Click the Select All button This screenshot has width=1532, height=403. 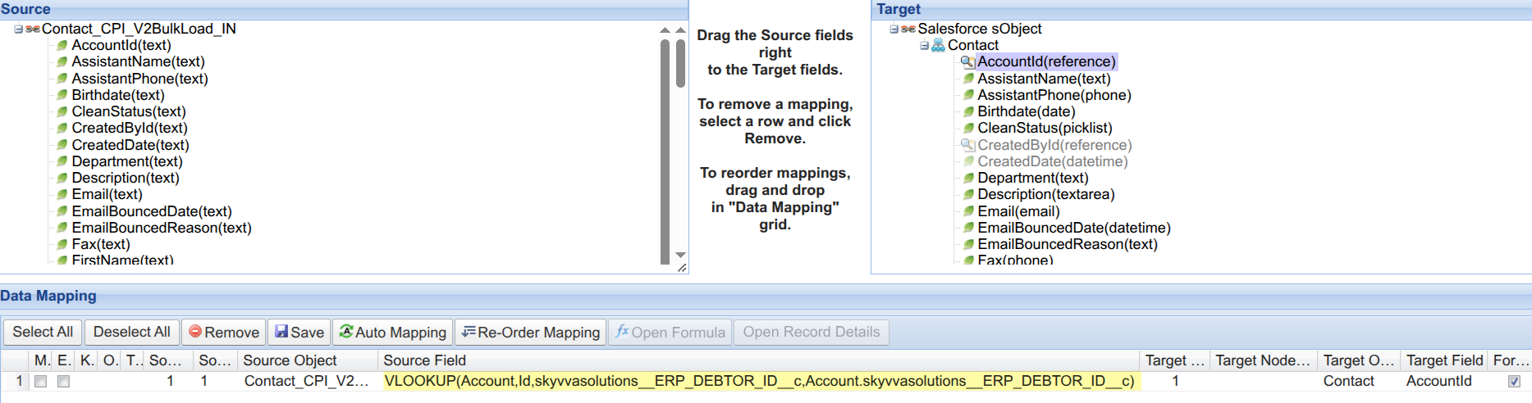click(x=43, y=332)
